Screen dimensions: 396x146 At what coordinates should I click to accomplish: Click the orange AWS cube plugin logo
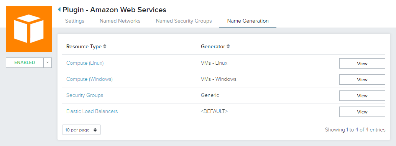click(29, 28)
